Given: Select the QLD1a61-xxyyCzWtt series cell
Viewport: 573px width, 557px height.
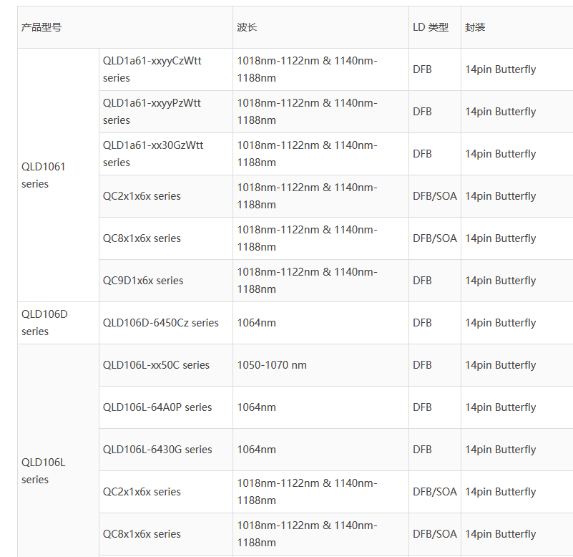Looking at the screenshot, I should 152,69.
